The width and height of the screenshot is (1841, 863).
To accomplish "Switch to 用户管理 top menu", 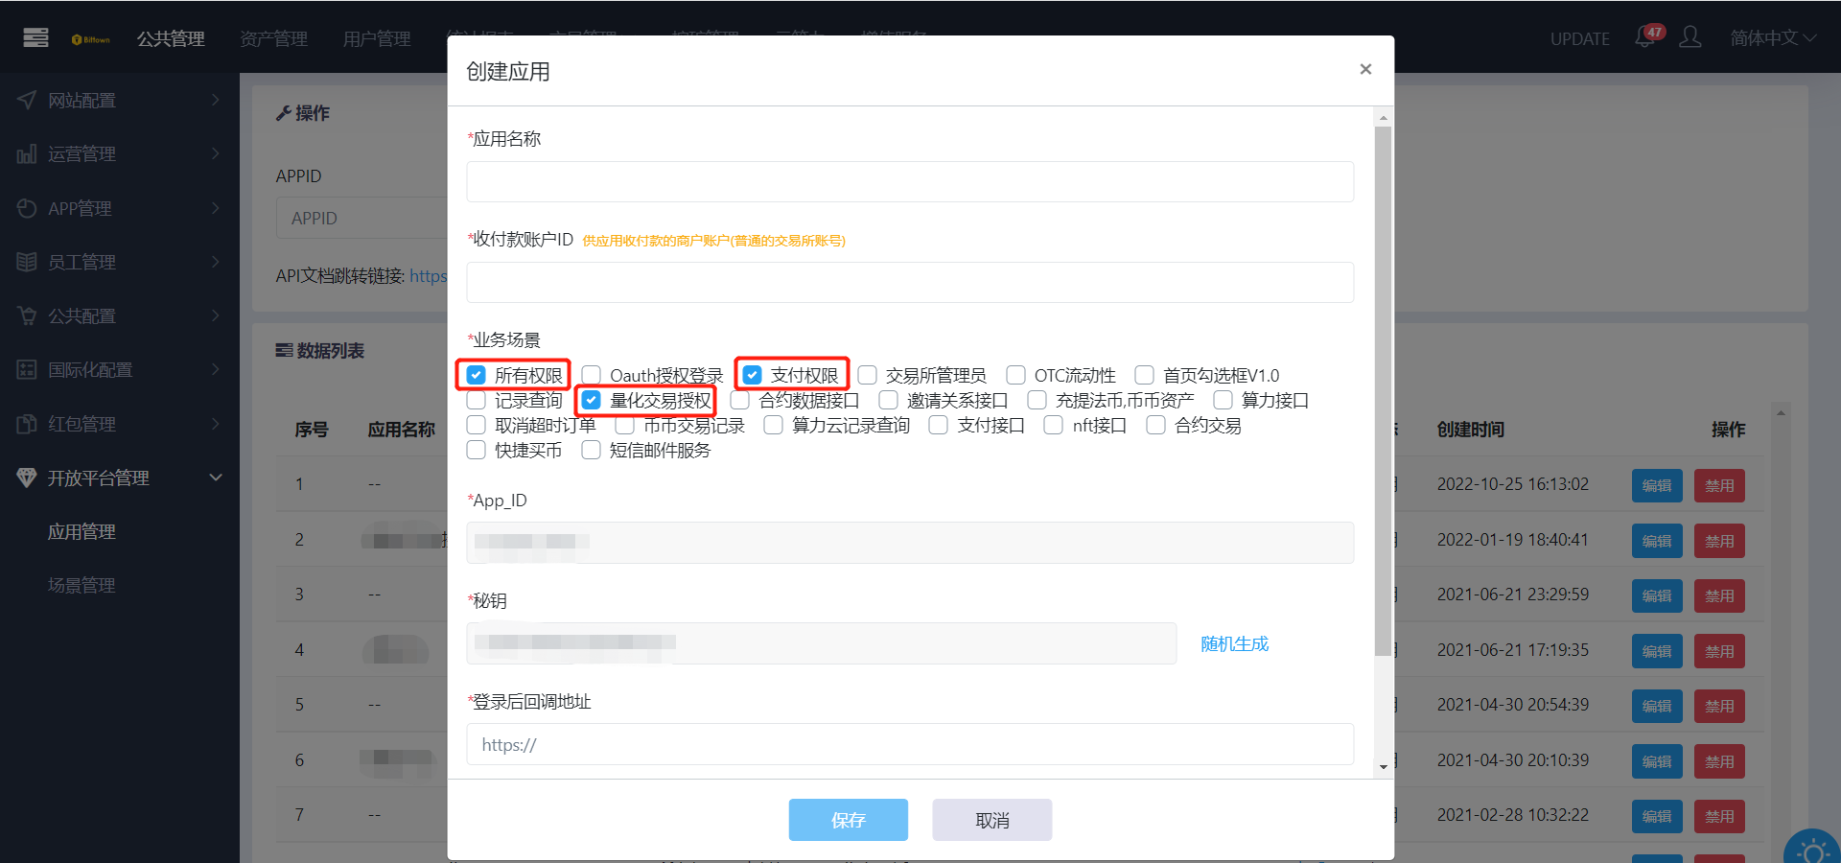I will [377, 38].
